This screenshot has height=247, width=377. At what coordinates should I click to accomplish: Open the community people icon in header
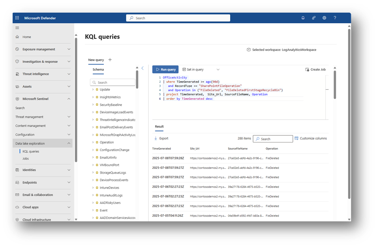[x=314, y=18]
